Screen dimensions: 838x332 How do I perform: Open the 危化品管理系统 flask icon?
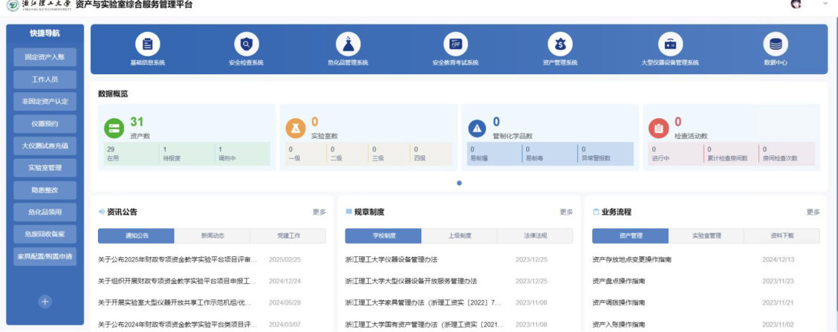point(348,45)
